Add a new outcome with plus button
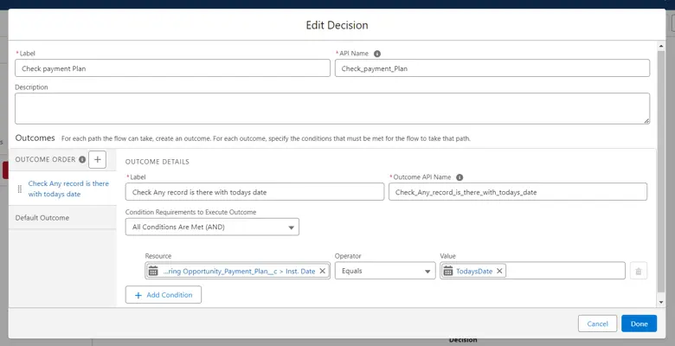This screenshot has width=675, height=346. (97, 160)
